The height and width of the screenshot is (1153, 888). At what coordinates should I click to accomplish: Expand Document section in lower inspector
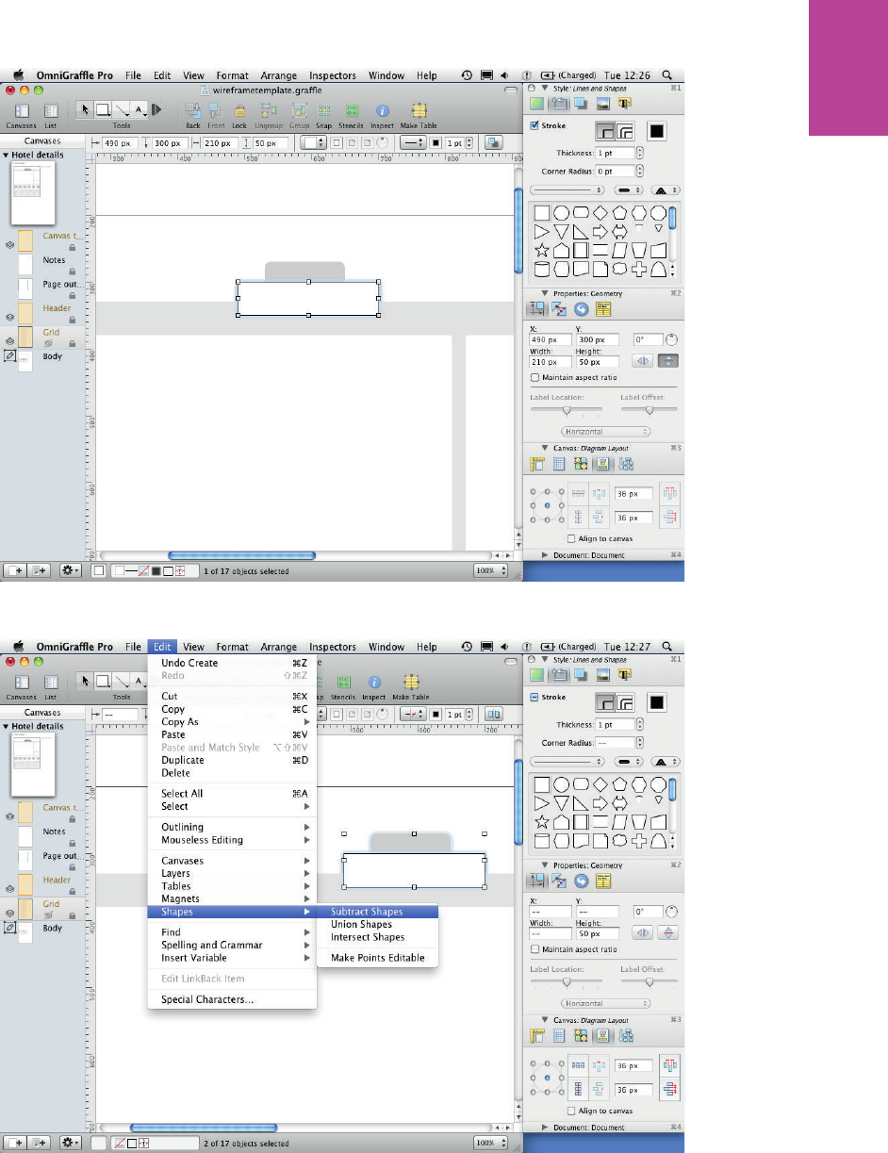click(x=546, y=1127)
